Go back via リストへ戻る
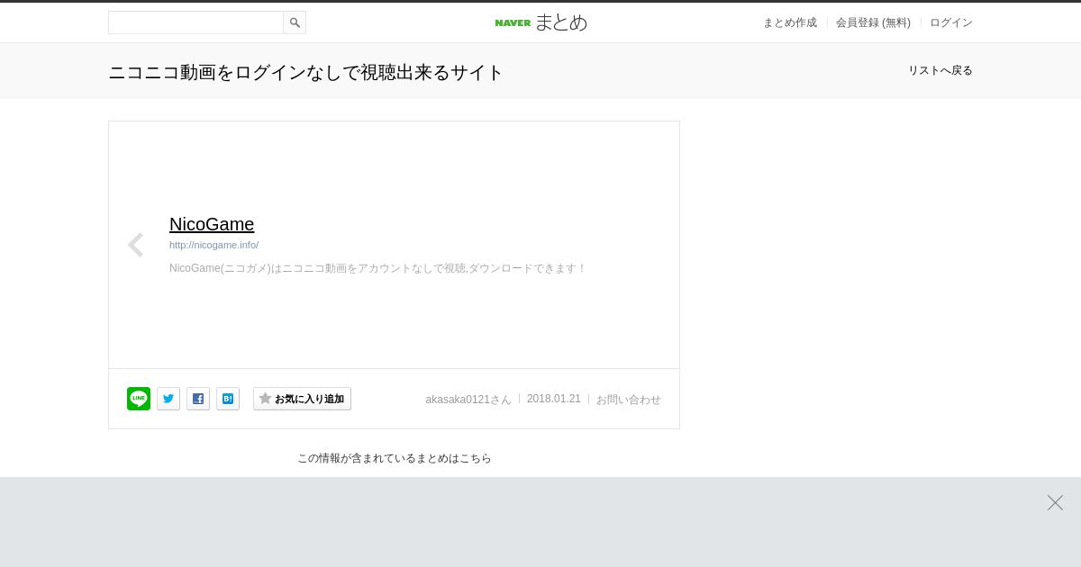This screenshot has height=567, width=1081. pyautogui.click(x=940, y=70)
